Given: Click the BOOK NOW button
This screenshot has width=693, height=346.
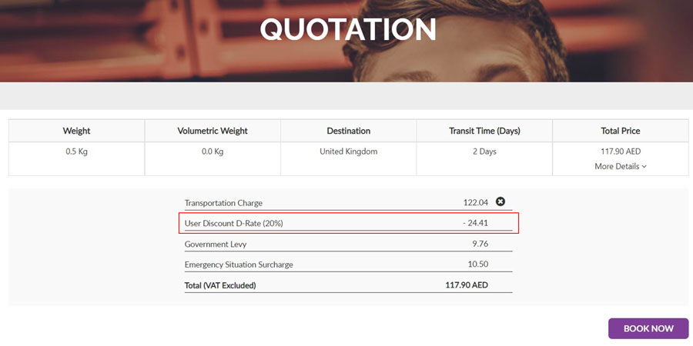Looking at the screenshot, I should click(648, 328).
